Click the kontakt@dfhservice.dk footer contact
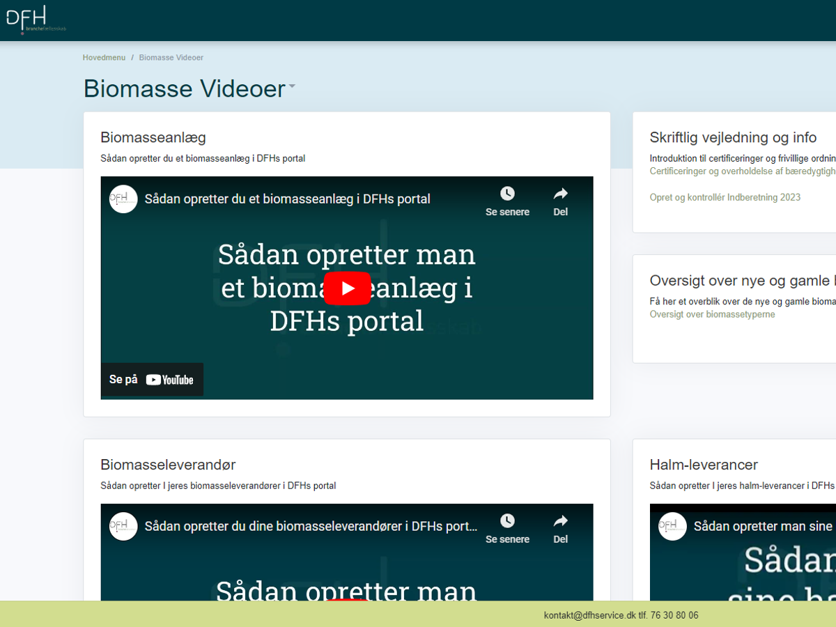This screenshot has width=836, height=627. click(589, 616)
